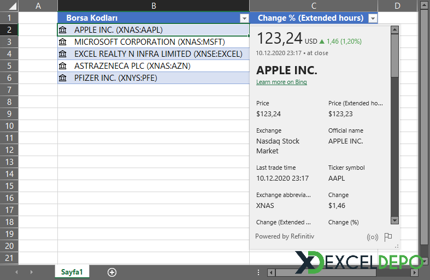Click the report flag icon in card

click(x=388, y=237)
